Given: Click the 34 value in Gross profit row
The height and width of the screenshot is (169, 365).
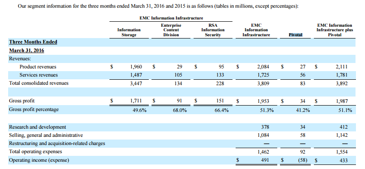Looking at the screenshot, I should click(303, 101).
